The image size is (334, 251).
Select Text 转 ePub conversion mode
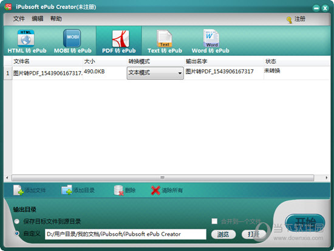tap(165, 41)
